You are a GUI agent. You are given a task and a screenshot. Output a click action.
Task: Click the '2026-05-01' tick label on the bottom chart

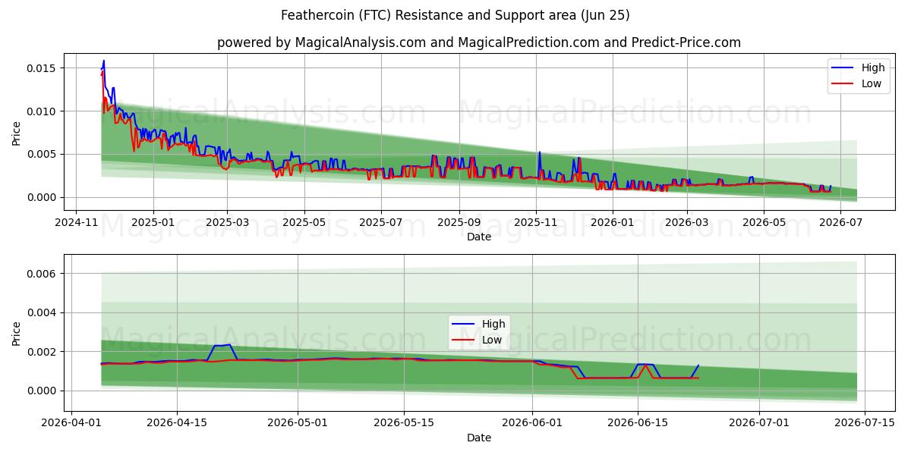tap(298, 424)
